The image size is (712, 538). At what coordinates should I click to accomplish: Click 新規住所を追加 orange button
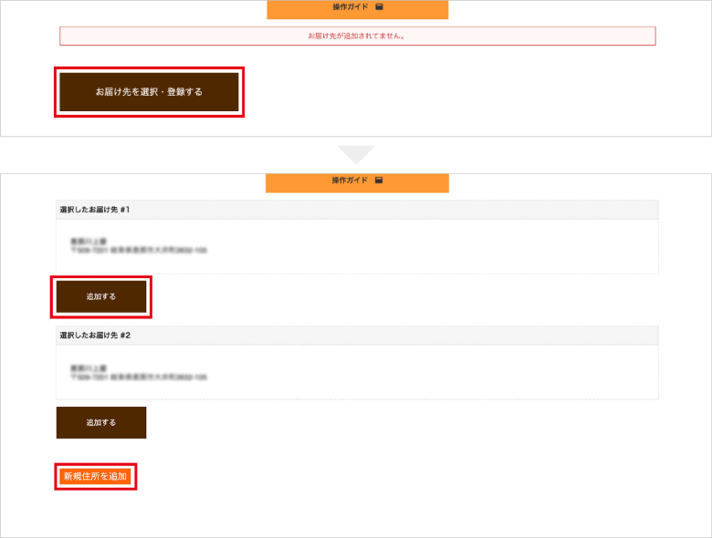tap(95, 476)
